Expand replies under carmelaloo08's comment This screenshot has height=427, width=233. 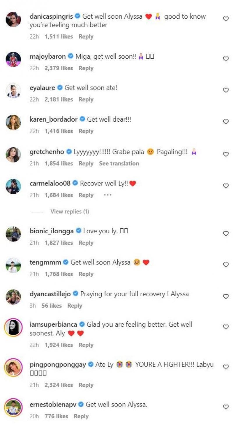pos(70,211)
